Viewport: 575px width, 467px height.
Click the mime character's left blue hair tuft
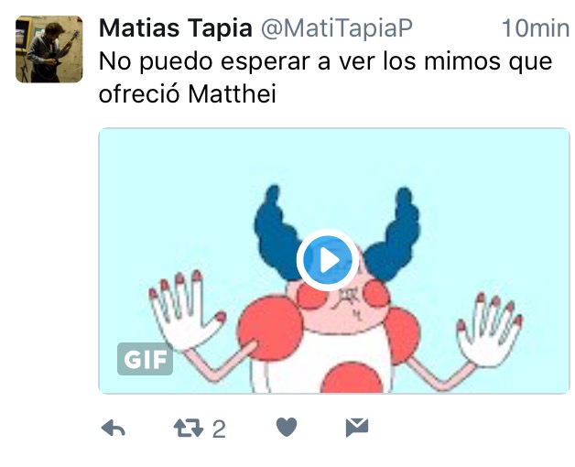[x=277, y=233]
